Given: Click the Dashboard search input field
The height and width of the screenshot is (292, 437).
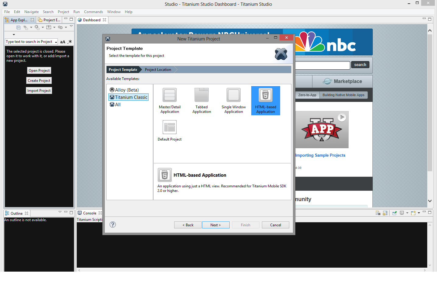Looking at the screenshot, I should coord(322,65).
